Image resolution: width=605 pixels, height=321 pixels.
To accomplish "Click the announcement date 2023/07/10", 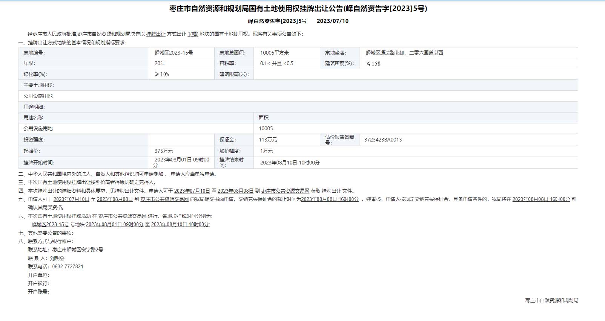I will 333,21.
